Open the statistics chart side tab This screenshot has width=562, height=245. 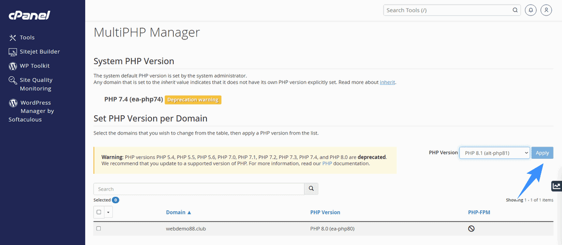(x=556, y=186)
